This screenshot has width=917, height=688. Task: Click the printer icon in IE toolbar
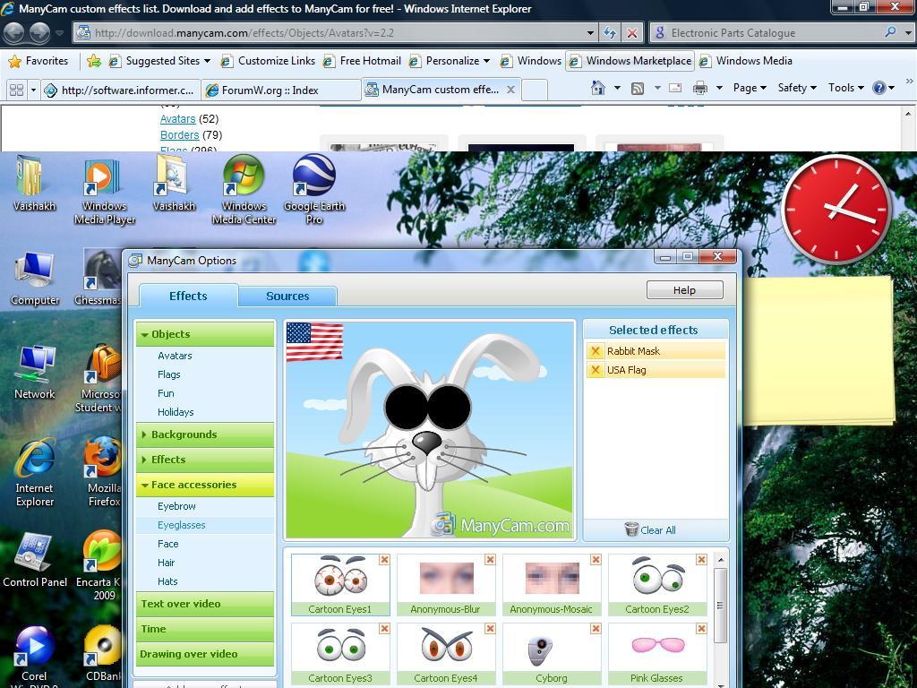pos(700,88)
